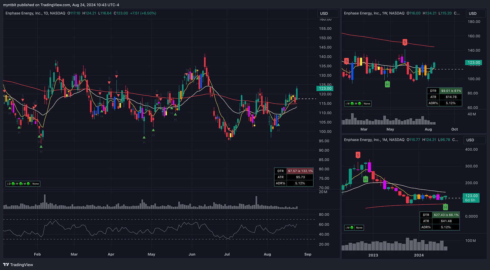Click the C123.00 close value on daily chart
The image size is (490, 270).
coord(120,13)
